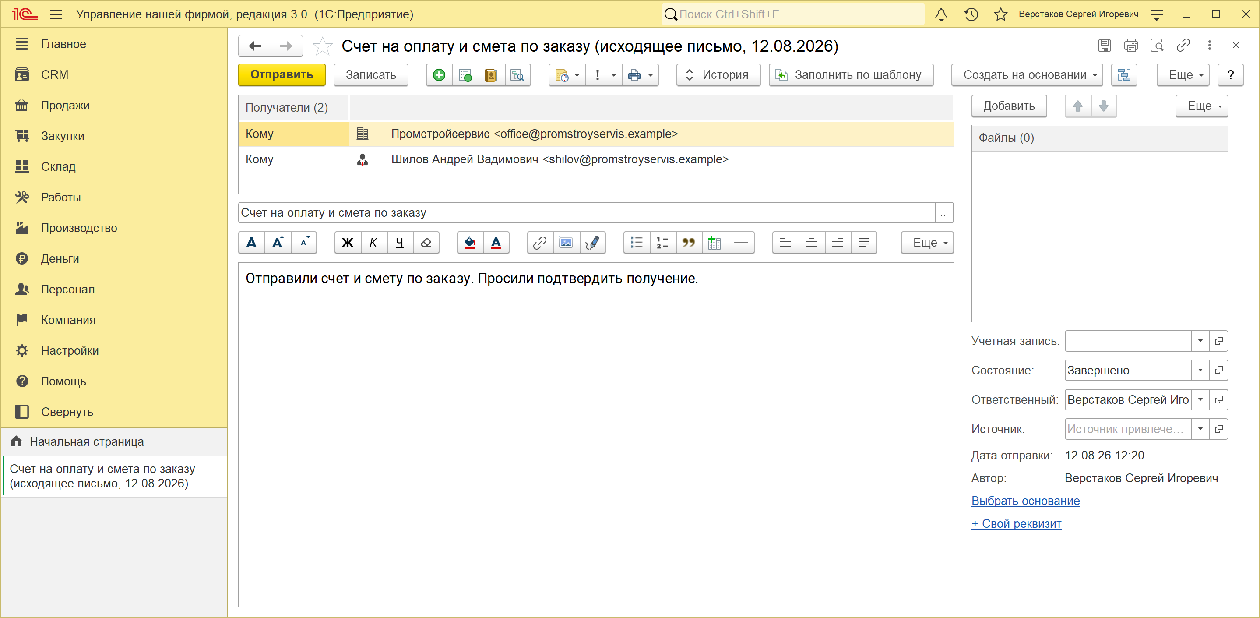This screenshot has height=618, width=1260.
Task: Open the print dropdown in the toolbar
Action: 640,75
